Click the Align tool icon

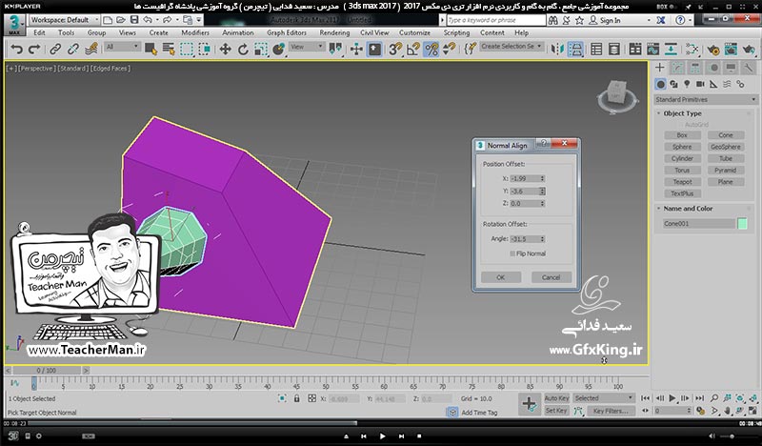point(575,50)
